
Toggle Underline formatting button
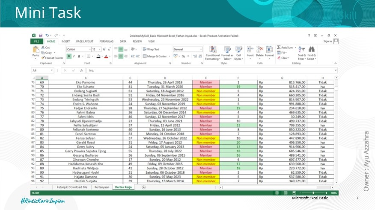79,56
